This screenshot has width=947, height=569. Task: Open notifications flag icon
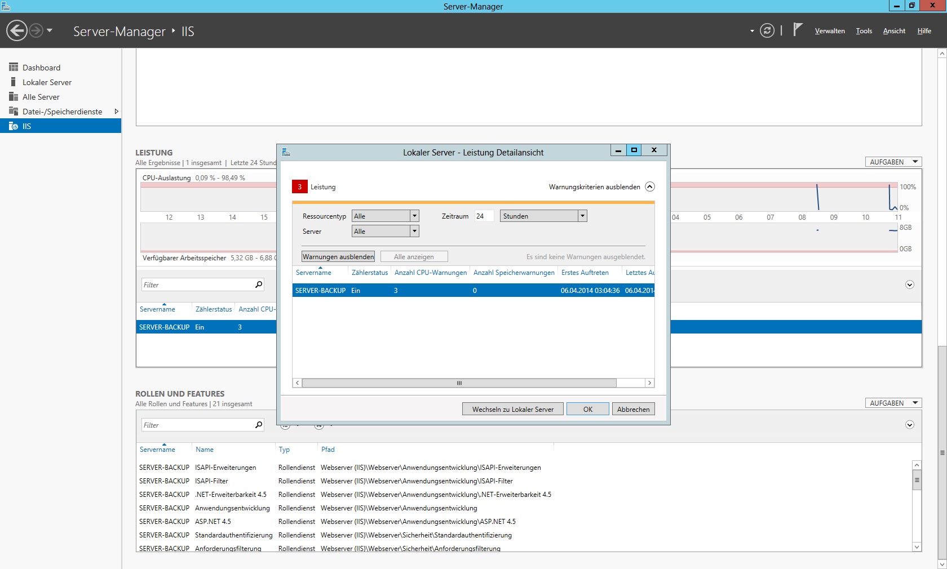coord(797,30)
